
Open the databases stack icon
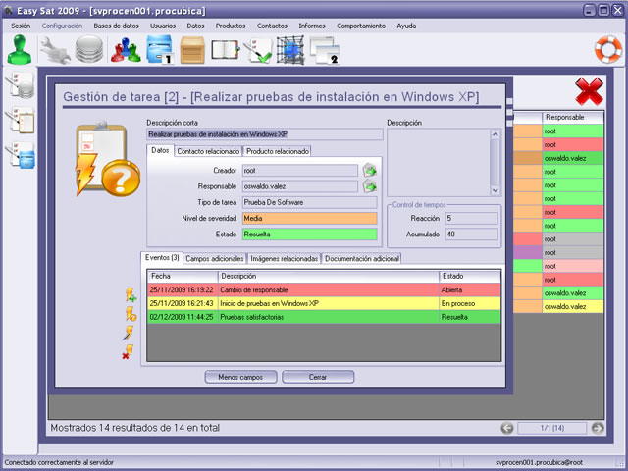[x=89, y=49]
